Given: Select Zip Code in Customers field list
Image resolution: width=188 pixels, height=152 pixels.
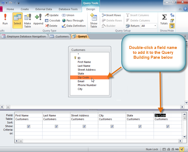Looking at the screenshot, I should [x=90, y=77].
